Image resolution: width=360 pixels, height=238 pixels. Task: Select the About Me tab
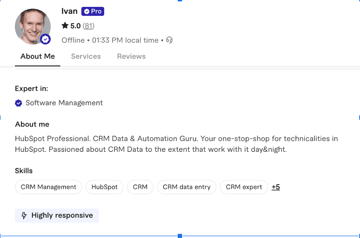pyautogui.click(x=37, y=56)
